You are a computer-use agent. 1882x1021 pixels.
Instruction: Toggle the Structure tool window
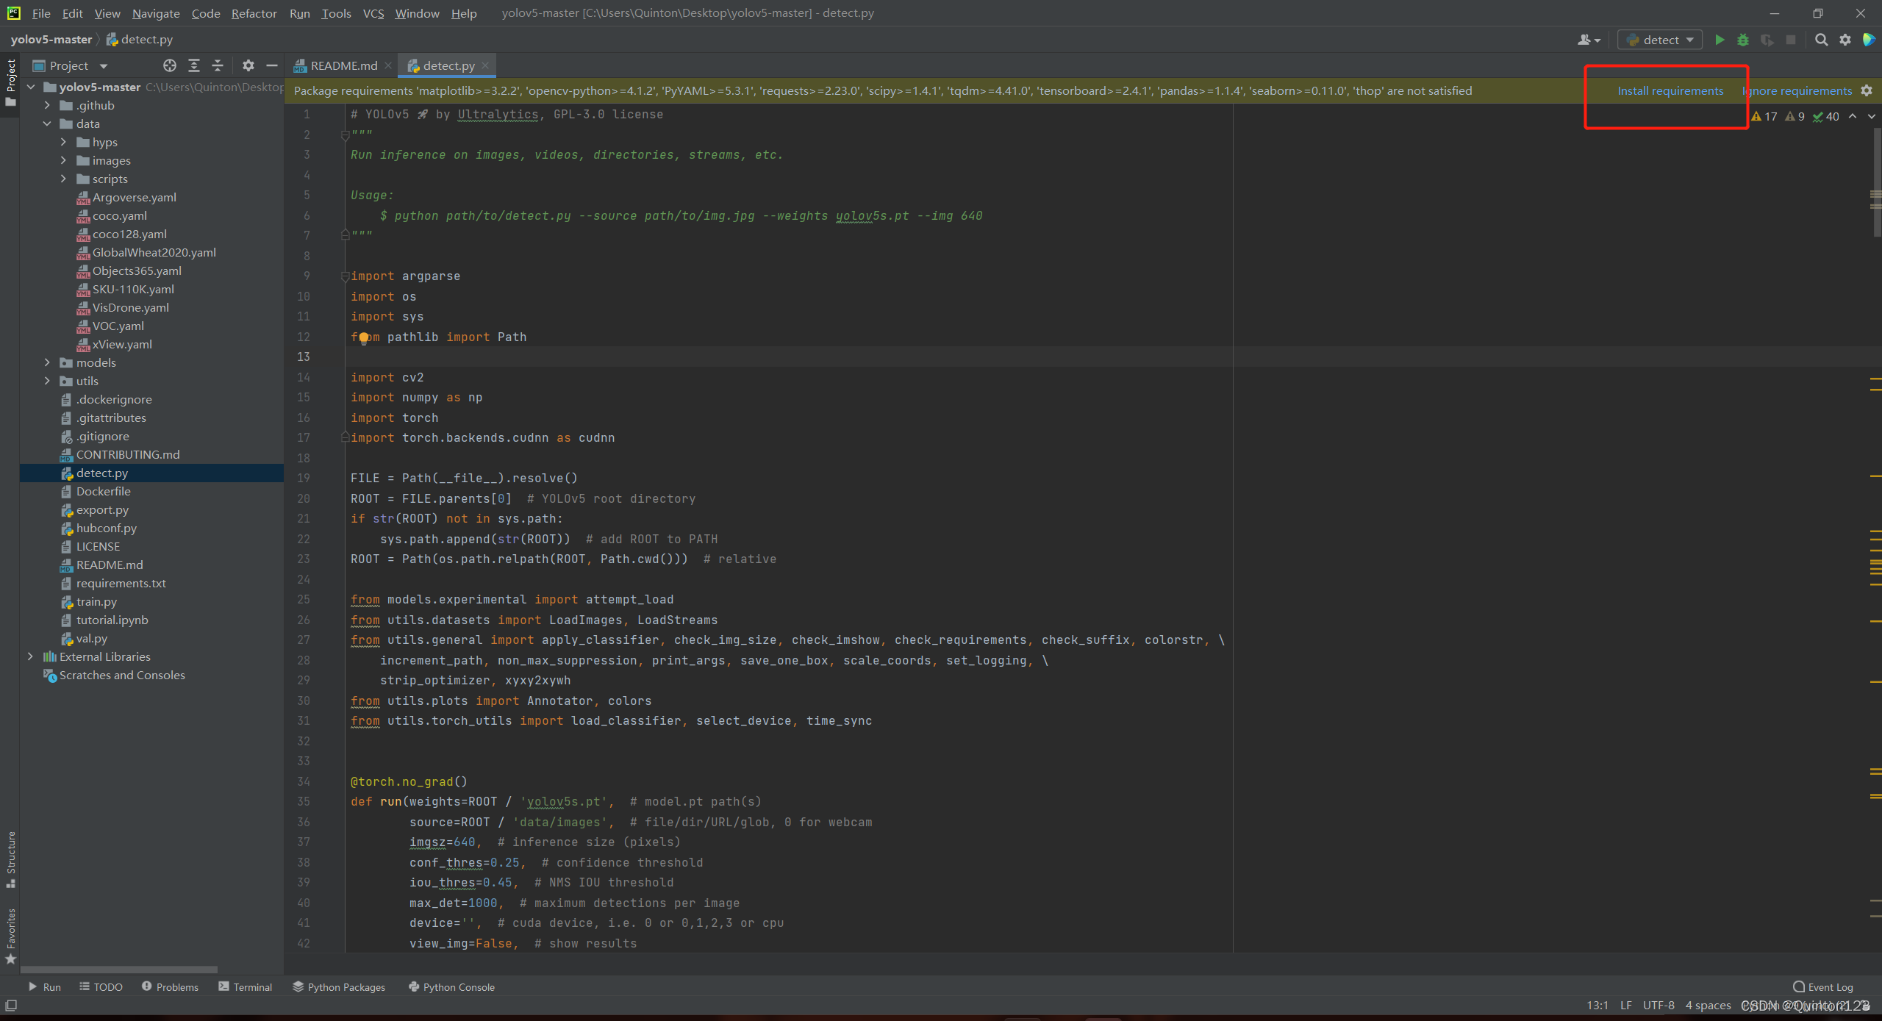point(10,857)
